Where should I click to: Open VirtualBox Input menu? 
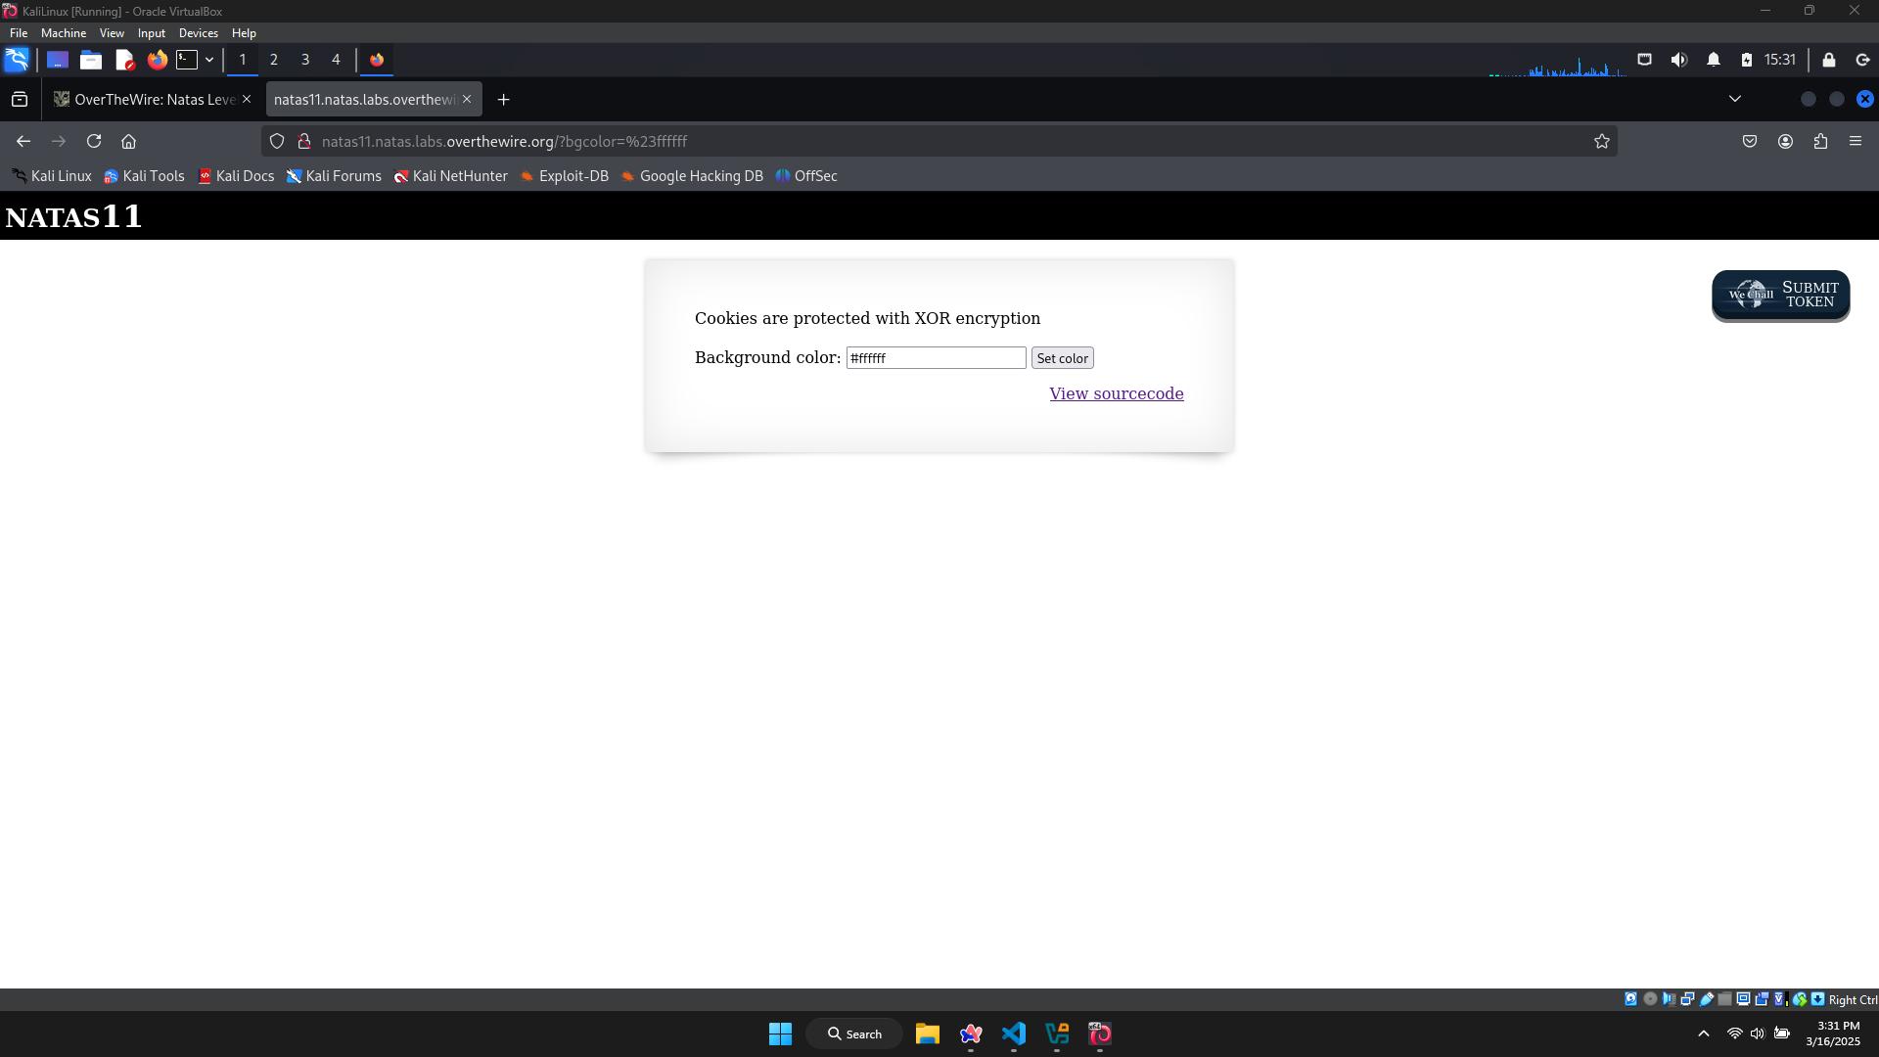coord(152,32)
